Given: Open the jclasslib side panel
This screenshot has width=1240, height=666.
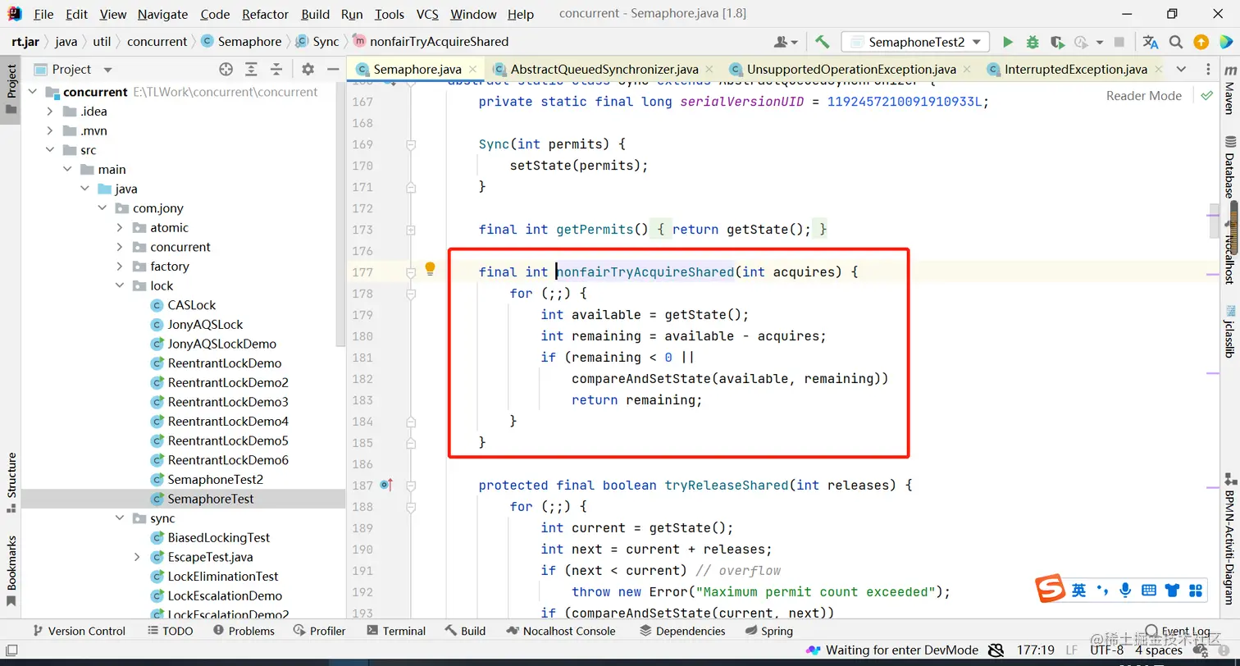Looking at the screenshot, I should [1229, 331].
